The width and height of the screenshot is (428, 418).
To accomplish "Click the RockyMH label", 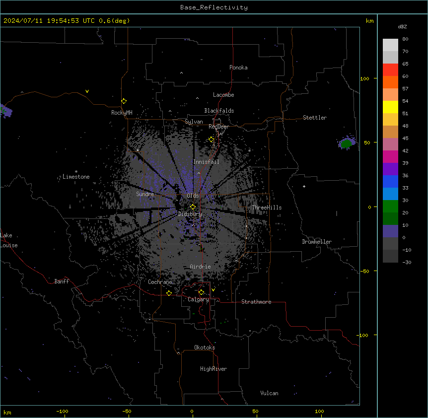I will (x=122, y=113).
